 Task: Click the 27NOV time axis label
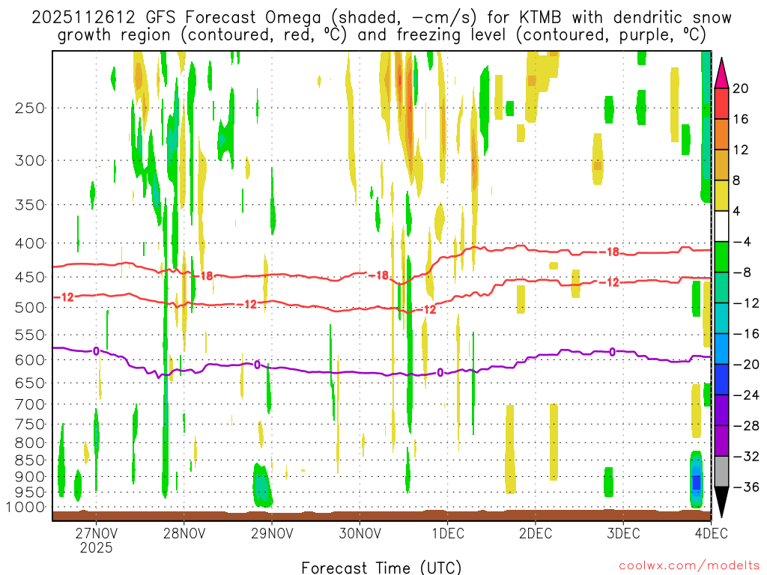[97, 533]
